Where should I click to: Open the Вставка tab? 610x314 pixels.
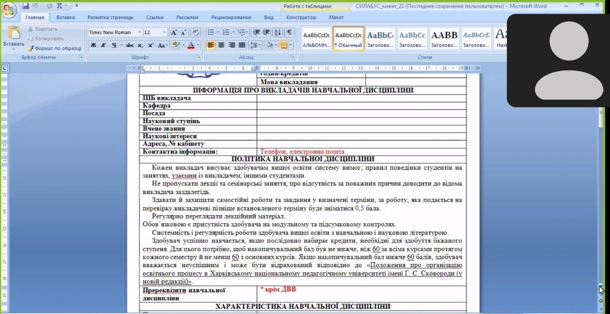click(65, 17)
